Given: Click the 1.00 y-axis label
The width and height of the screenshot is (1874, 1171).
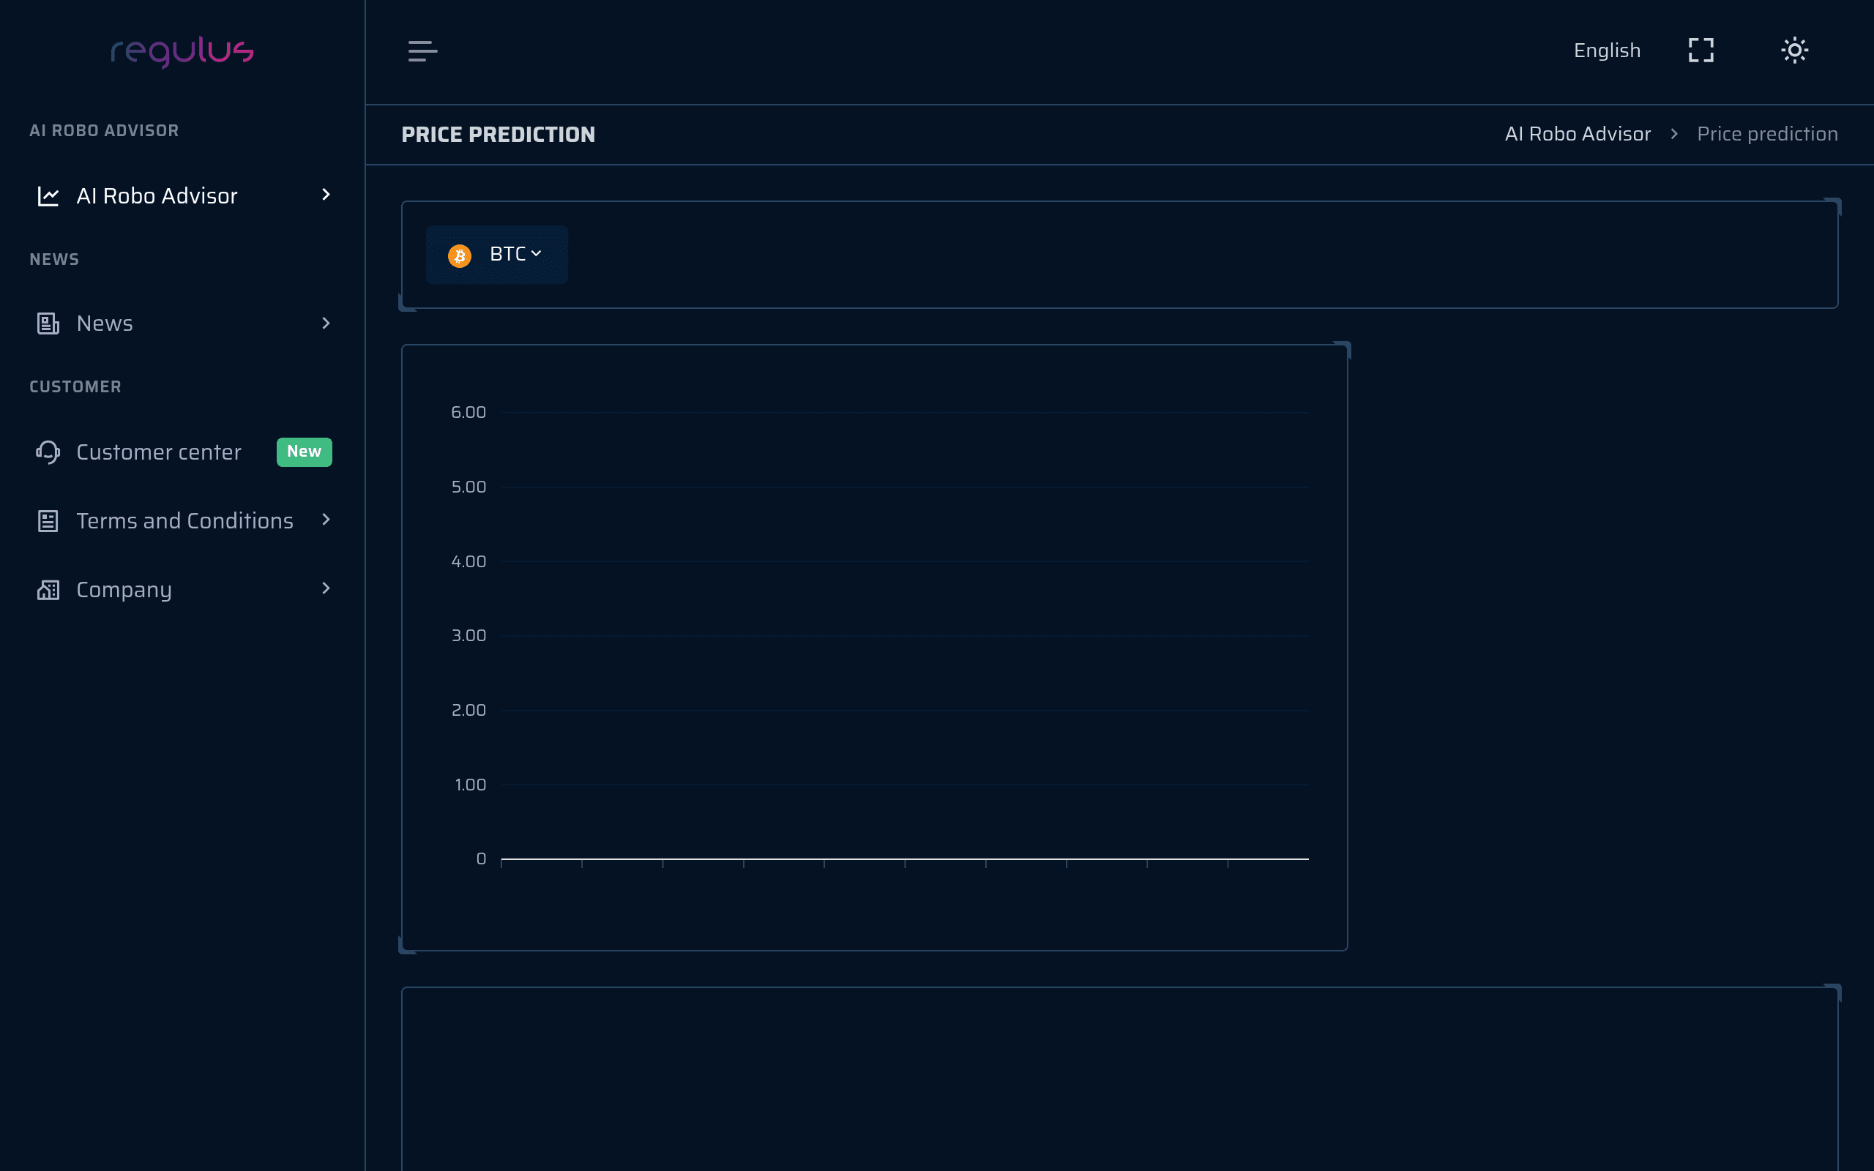Looking at the screenshot, I should [x=470, y=785].
